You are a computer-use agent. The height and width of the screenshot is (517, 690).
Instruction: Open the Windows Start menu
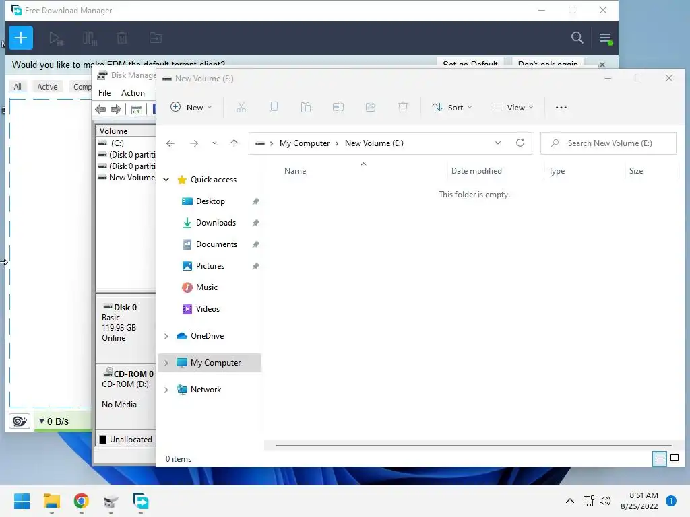[22, 501]
